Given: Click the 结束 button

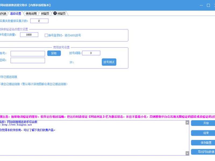Looking at the screenshot, I should (x=203, y=133).
